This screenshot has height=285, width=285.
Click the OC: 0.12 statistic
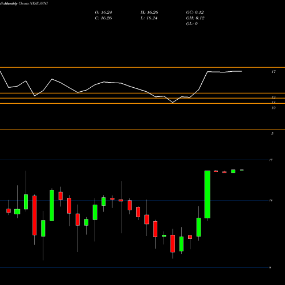[x=195, y=13]
